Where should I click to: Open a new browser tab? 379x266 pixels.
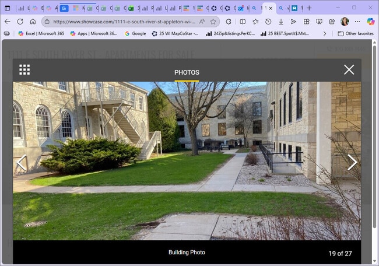tap(309, 8)
